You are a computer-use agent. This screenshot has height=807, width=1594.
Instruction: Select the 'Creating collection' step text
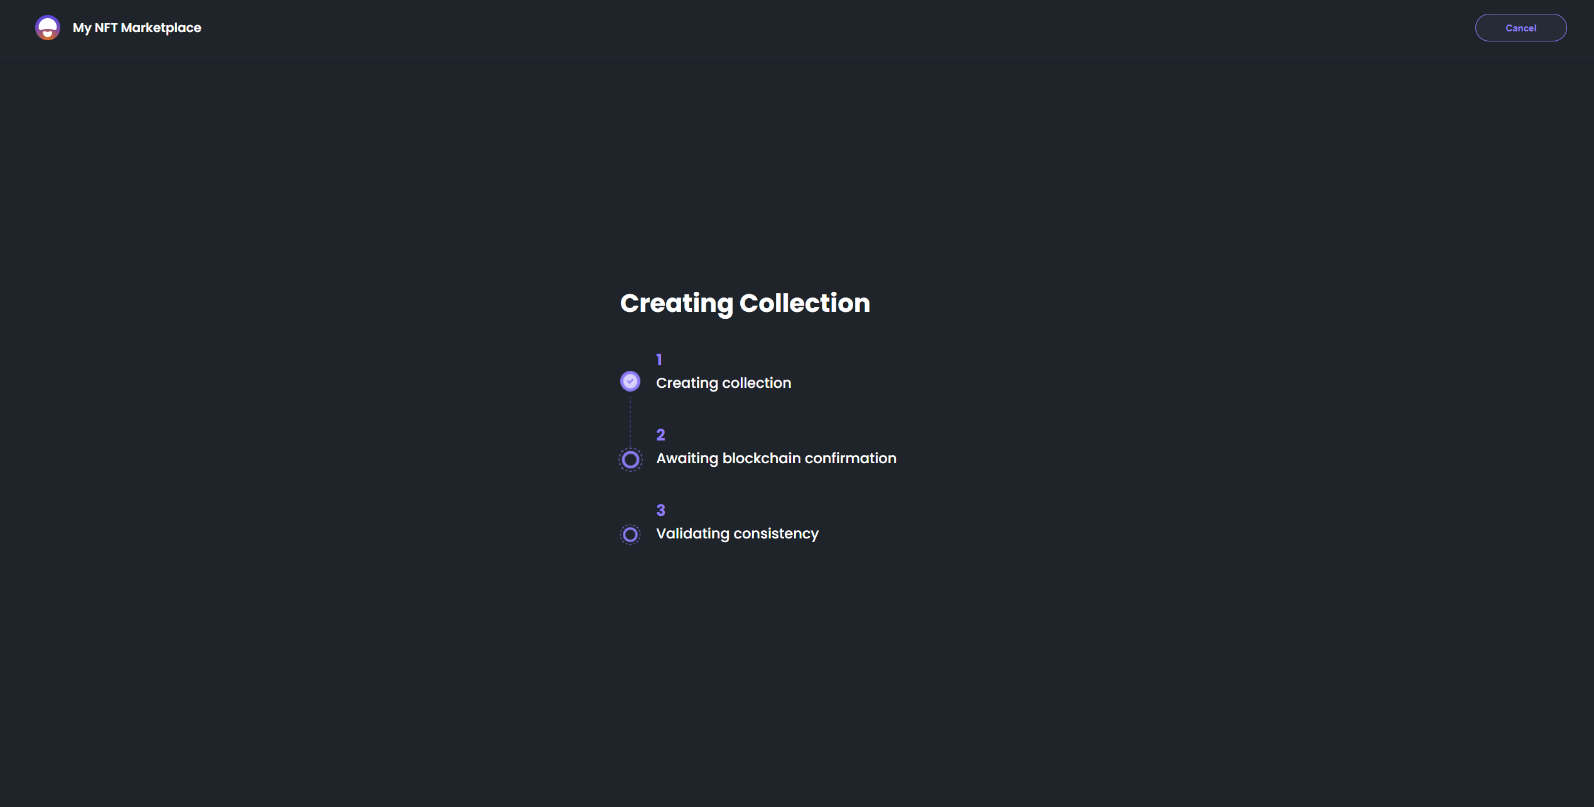pos(723,383)
